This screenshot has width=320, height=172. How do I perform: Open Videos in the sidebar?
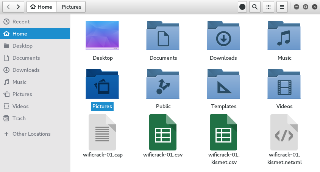click(35, 106)
